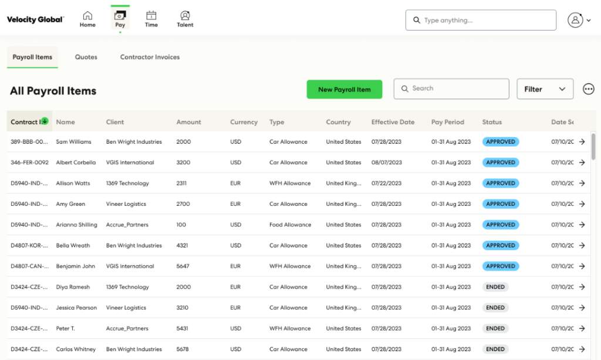Viewport: 601px width, 360px height.
Task: Open Bella Wreath row arrow icon
Action: coord(582,246)
